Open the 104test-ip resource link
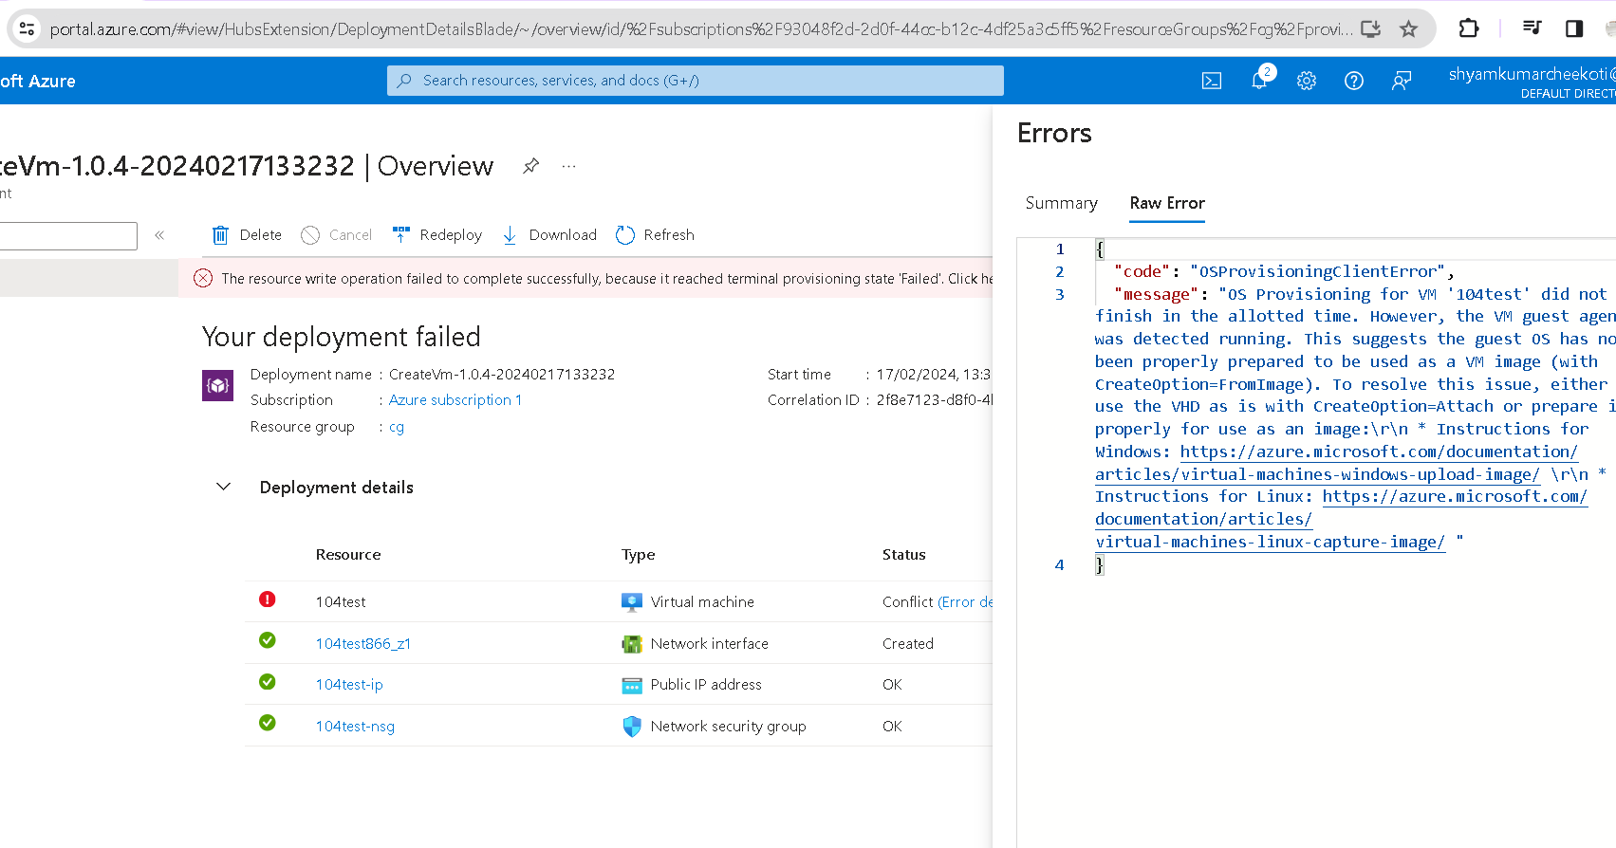The width and height of the screenshot is (1616, 848). [x=349, y=685]
